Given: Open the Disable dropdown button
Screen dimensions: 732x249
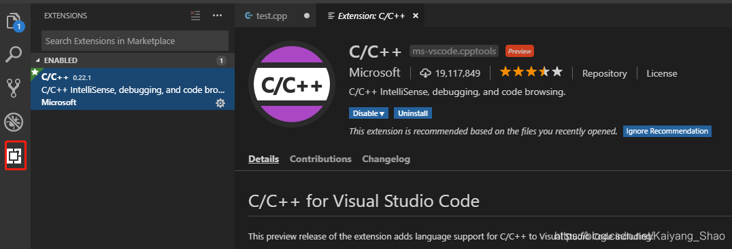Looking at the screenshot, I should tap(368, 113).
